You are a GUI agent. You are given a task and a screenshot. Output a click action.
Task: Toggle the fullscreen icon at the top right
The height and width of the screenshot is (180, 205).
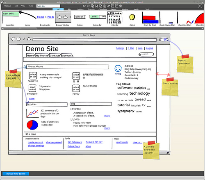click(200, 6)
